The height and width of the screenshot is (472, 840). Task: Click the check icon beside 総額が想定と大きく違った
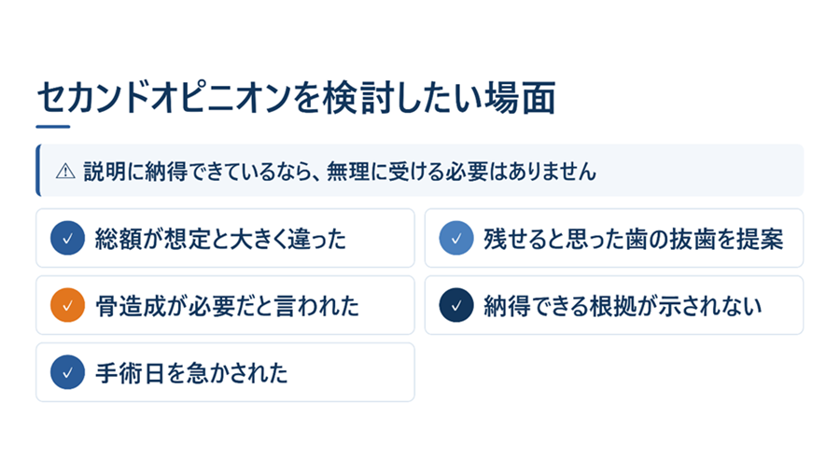coord(67,238)
